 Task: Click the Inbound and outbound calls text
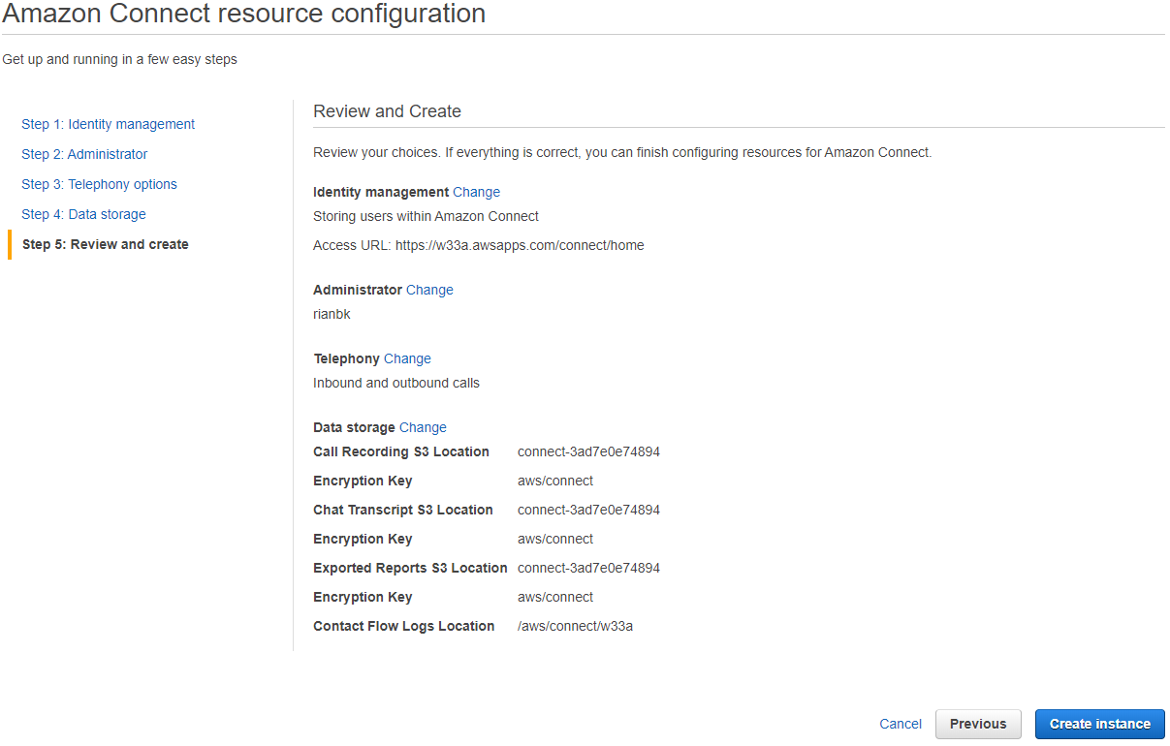tap(396, 383)
